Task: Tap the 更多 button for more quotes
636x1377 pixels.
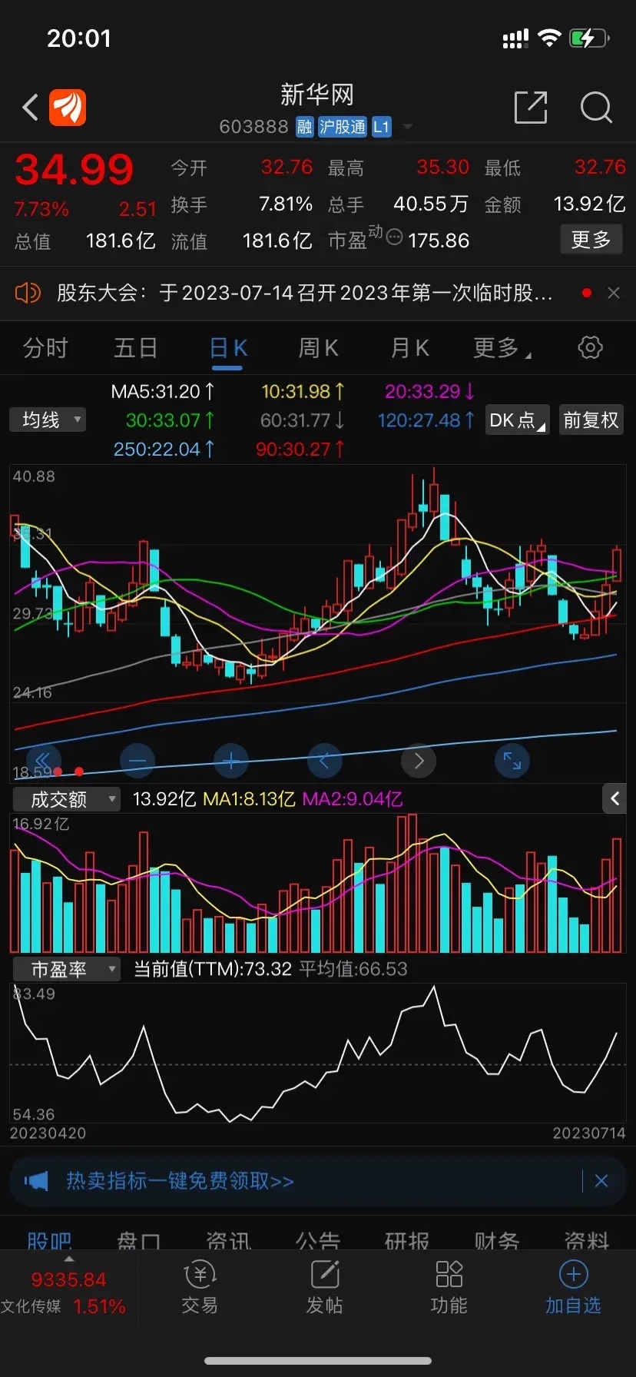Action: pyautogui.click(x=591, y=240)
